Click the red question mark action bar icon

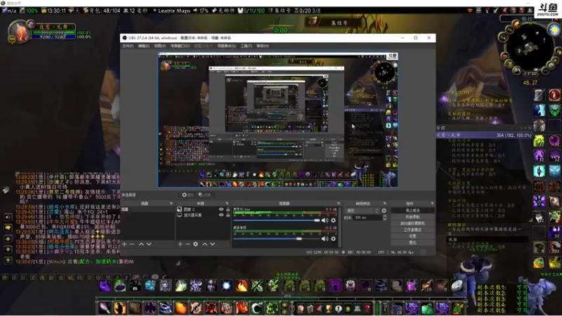tap(367, 308)
